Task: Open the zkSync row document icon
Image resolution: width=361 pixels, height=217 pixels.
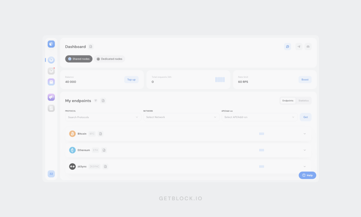Action: (x=105, y=166)
